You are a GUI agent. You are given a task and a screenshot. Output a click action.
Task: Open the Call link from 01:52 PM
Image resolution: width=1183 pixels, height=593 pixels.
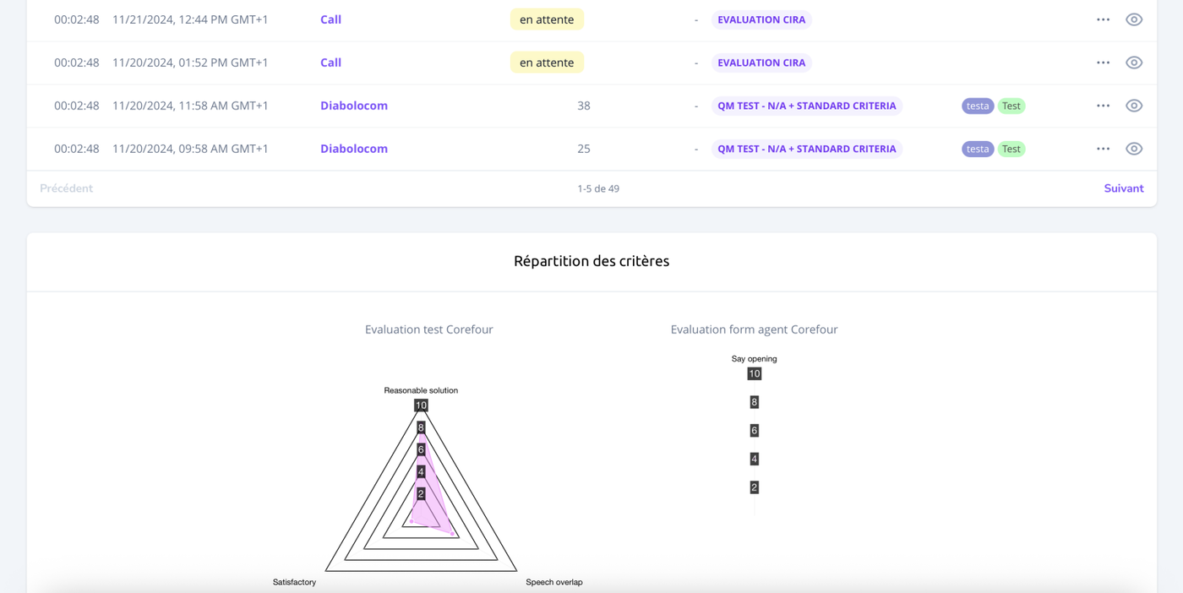[x=330, y=63]
